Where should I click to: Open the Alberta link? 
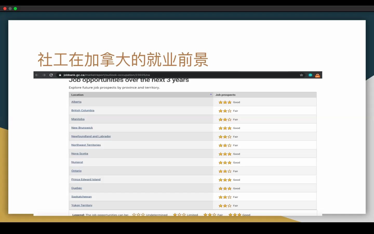(76, 102)
